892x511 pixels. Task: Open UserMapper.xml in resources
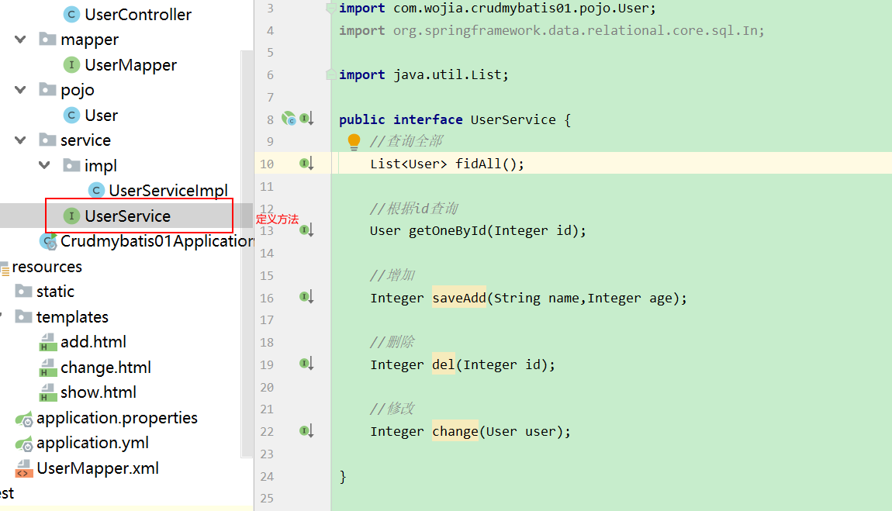pos(97,468)
